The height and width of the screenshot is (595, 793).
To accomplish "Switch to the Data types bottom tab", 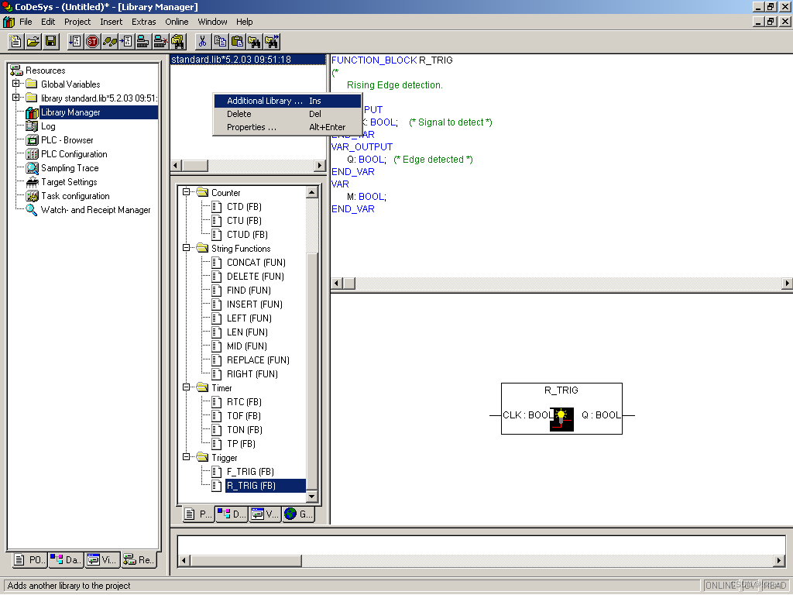I will (66, 559).
